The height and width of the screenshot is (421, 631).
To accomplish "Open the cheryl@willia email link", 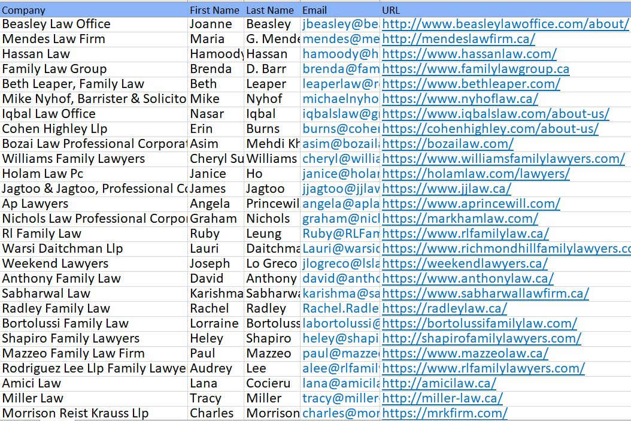I will pyautogui.click(x=341, y=159).
